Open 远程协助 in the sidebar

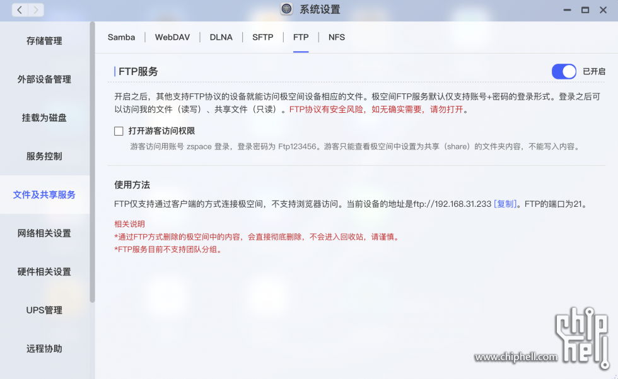pyautogui.click(x=44, y=349)
